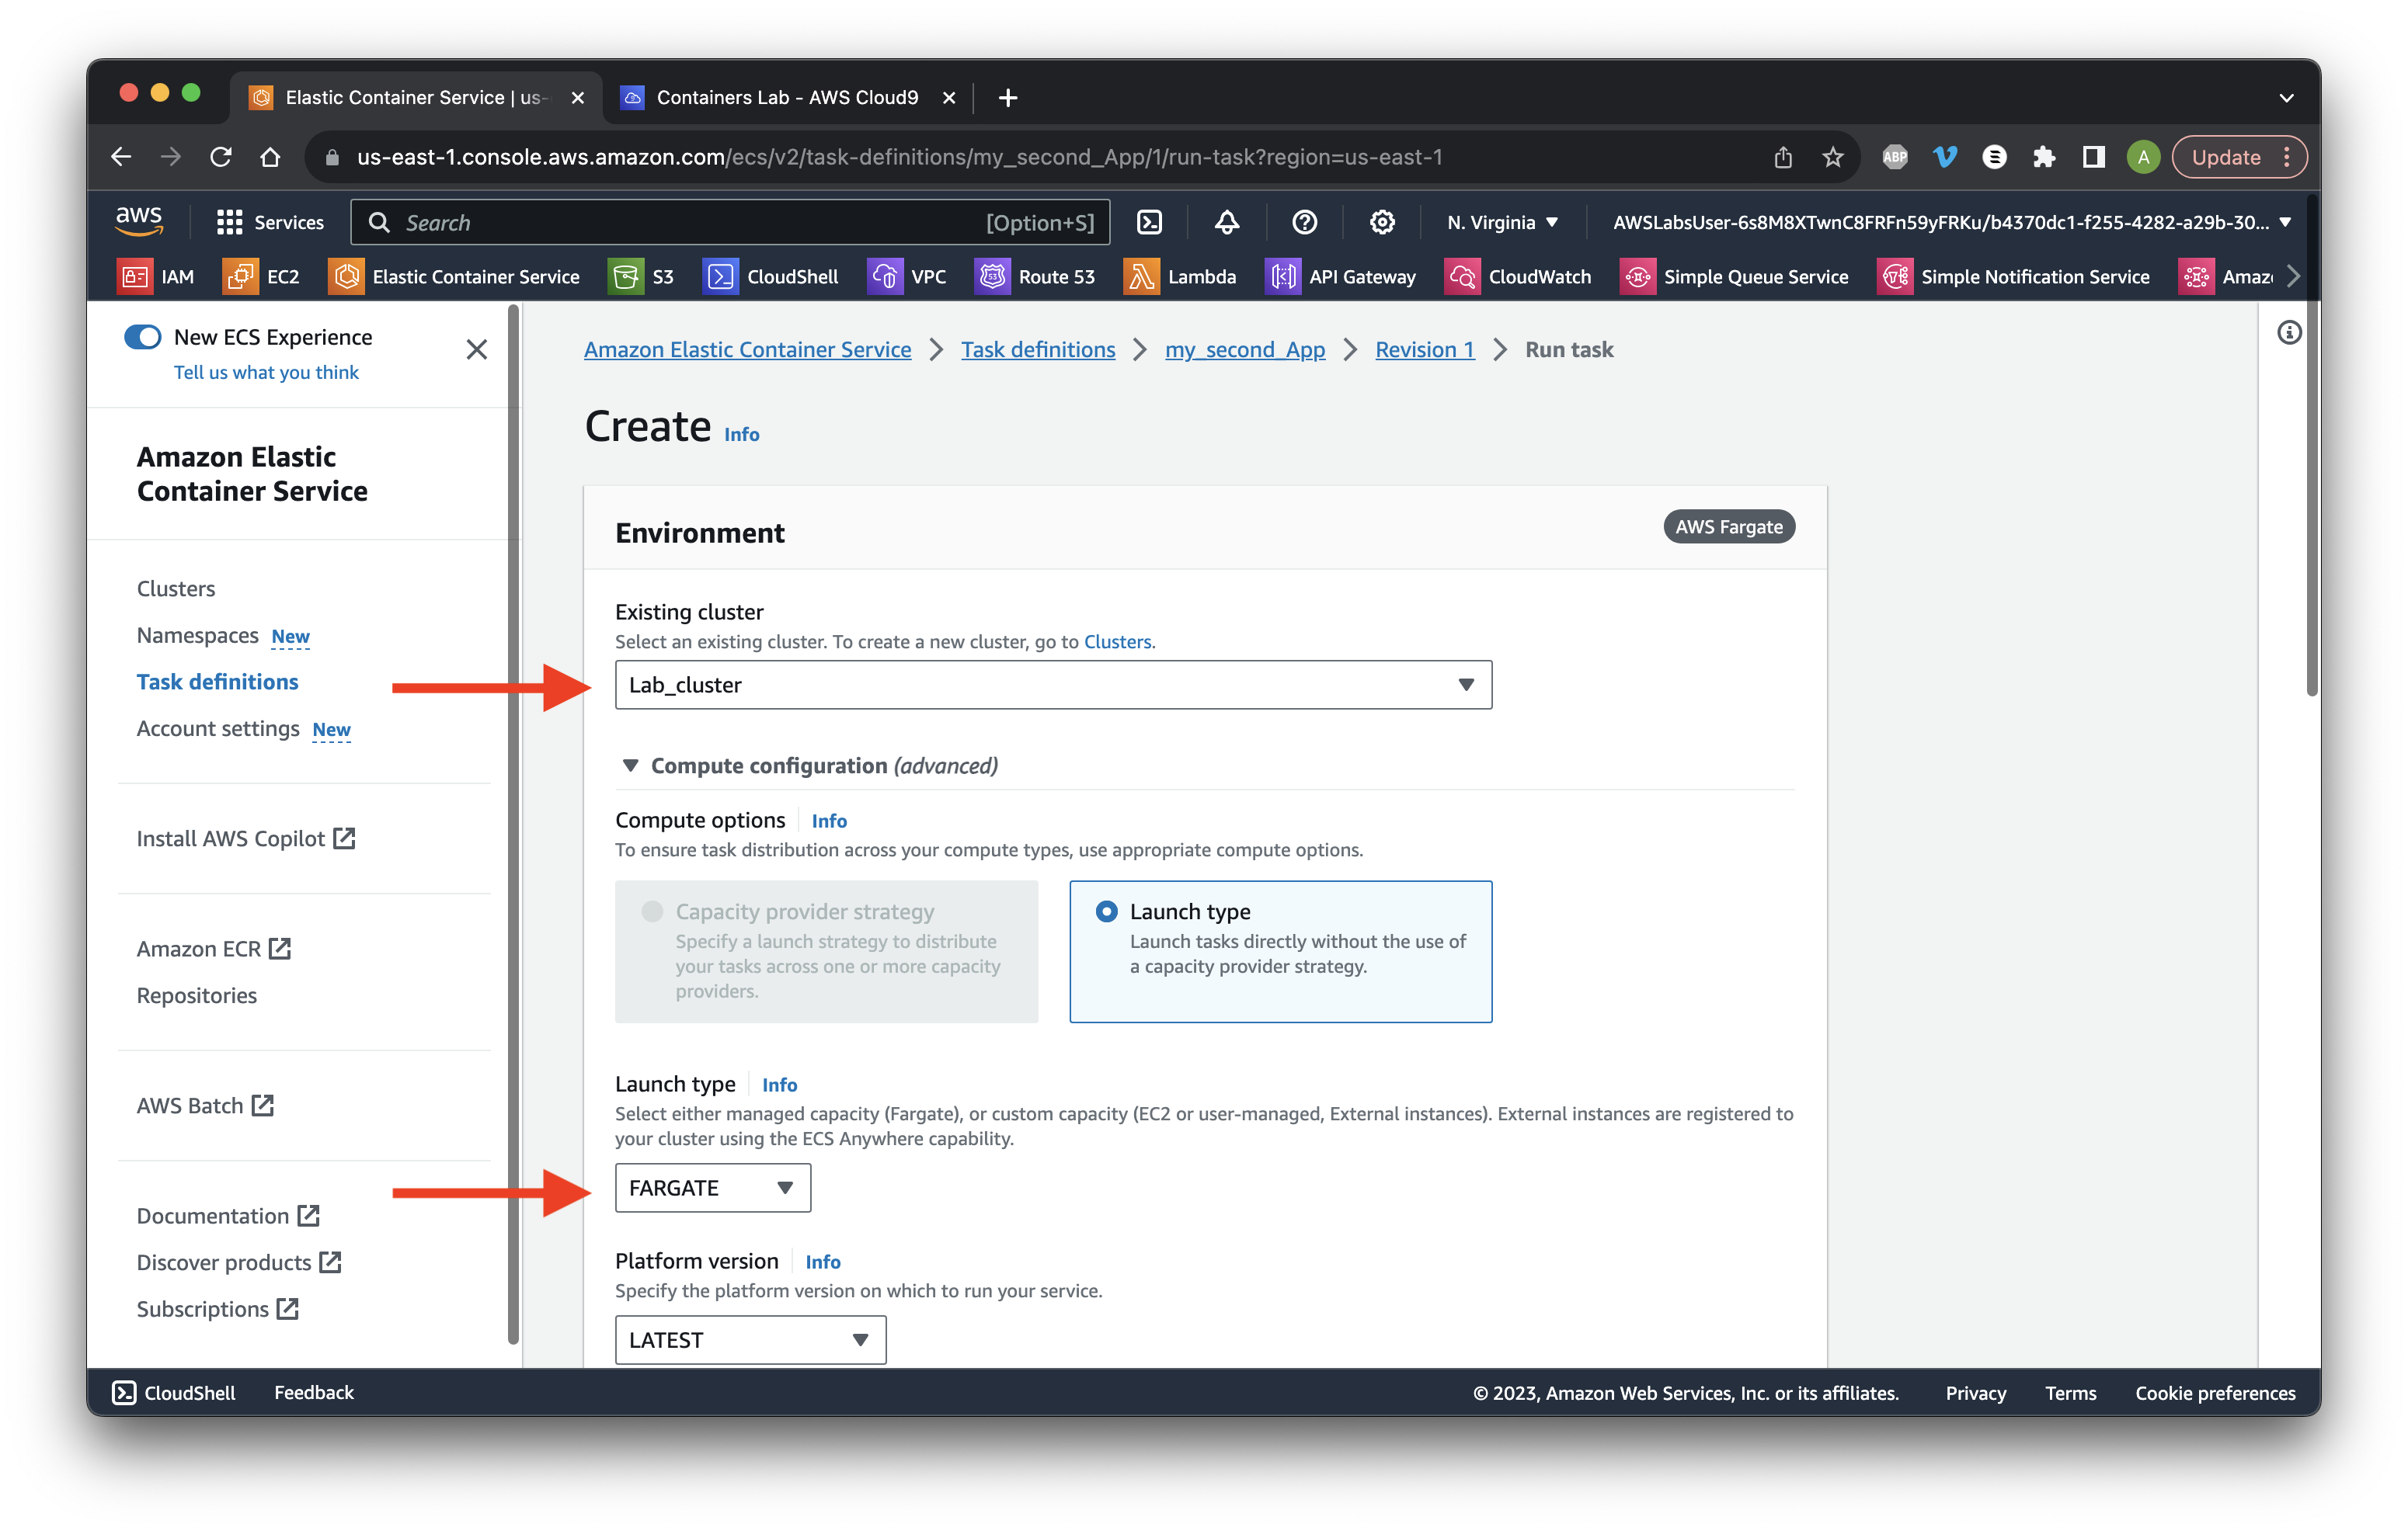Click the Clusters link in cluster description
This screenshot has width=2408, height=1531.
[1117, 641]
